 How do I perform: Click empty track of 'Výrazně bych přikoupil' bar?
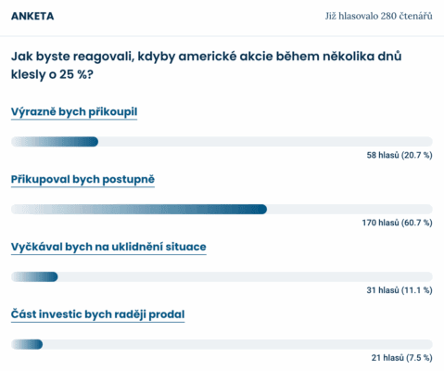click(265, 142)
